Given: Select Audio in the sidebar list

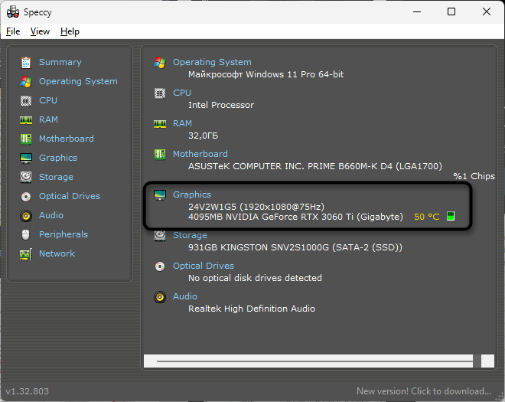Looking at the screenshot, I should point(51,215).
